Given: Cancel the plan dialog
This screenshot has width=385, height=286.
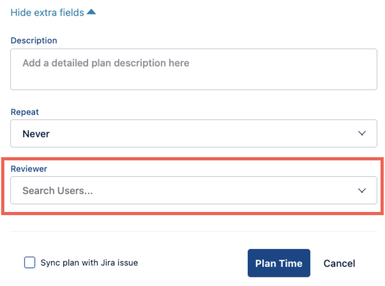Looking at the screenshot, I should tap(339, 263).
